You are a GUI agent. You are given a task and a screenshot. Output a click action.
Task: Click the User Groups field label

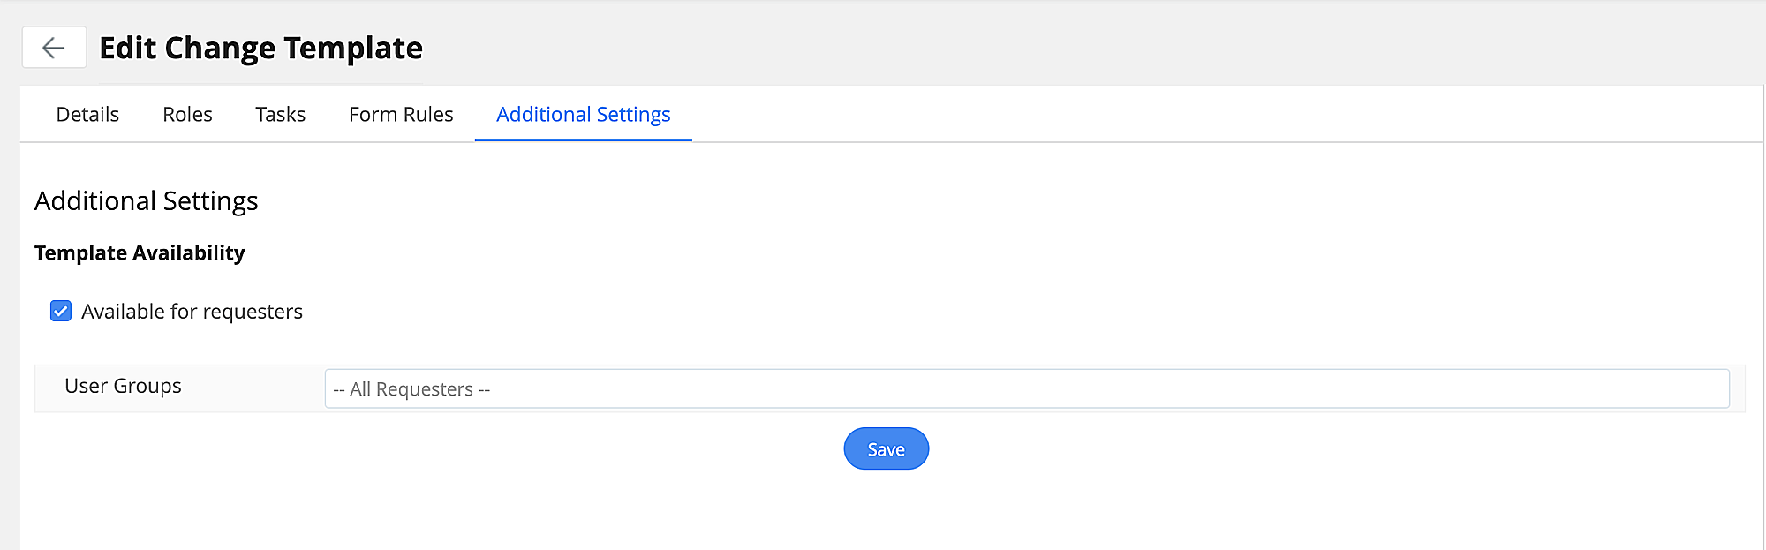pos(123,386)
